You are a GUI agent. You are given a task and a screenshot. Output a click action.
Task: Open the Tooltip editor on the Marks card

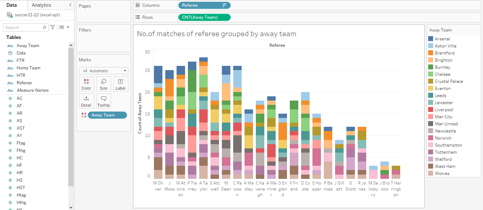103,101
